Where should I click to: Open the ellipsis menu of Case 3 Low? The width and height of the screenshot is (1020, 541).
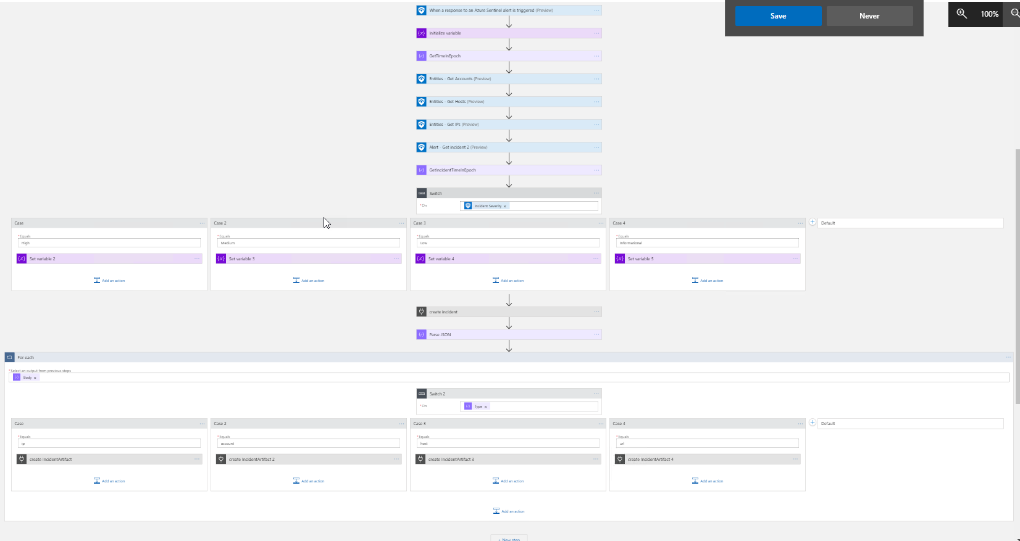tap(601, 223)
